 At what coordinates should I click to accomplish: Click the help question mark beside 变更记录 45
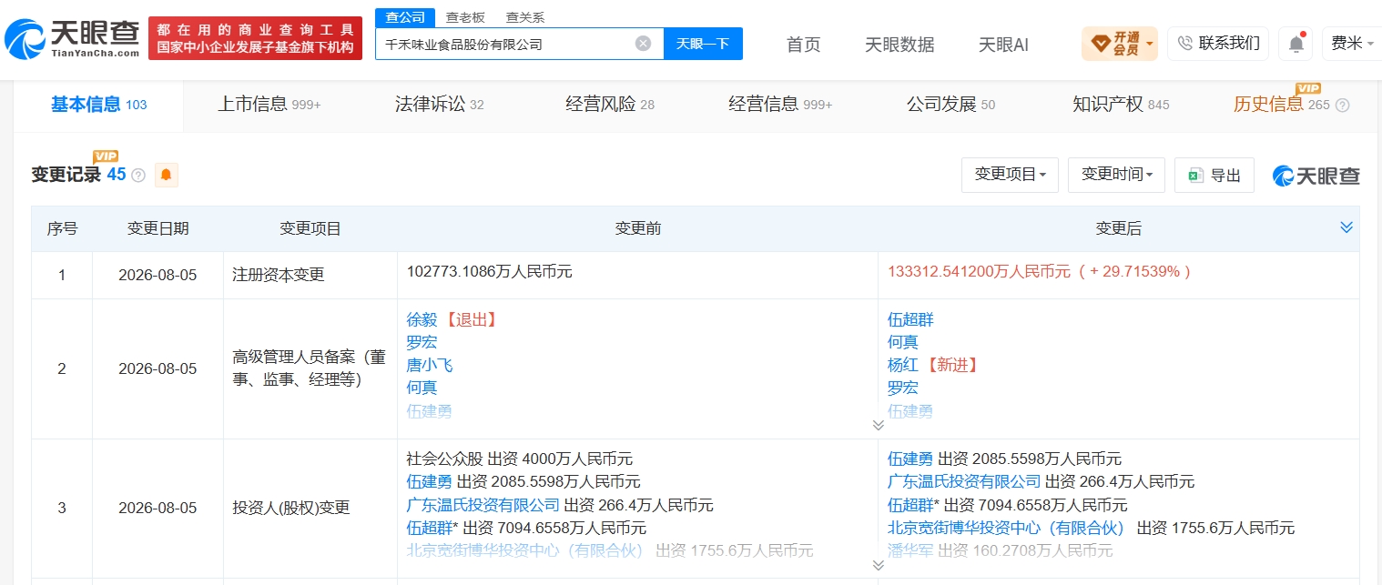138,176
